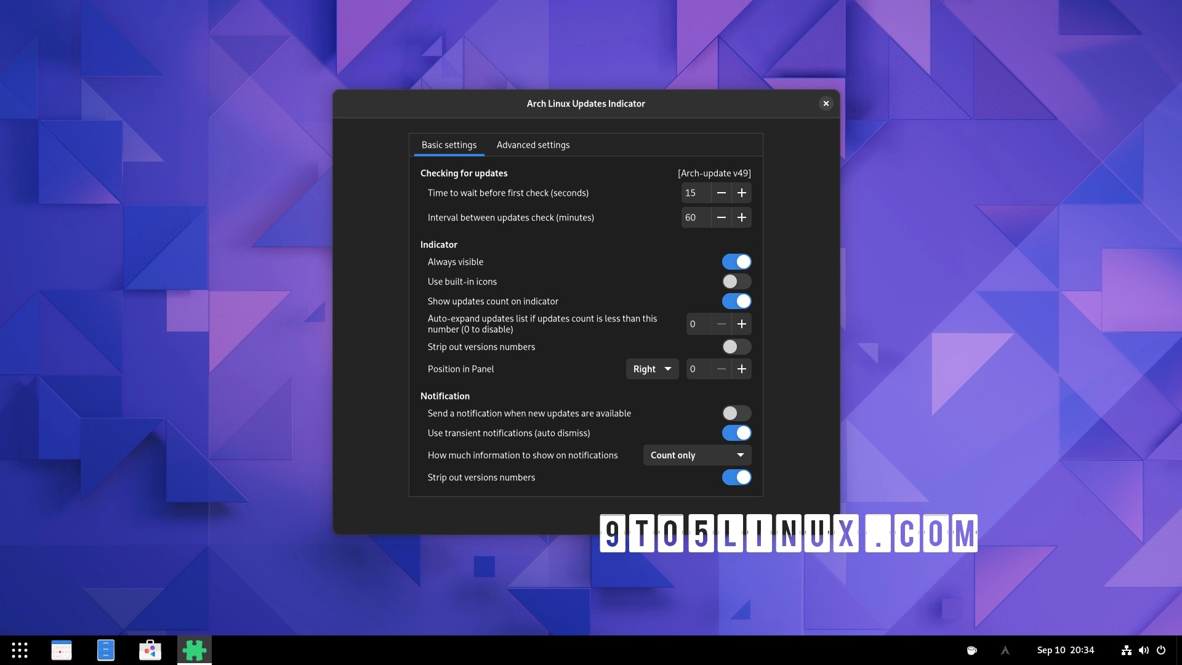This screenshot has width=1182, height=665.
Task: Click the caffeine cup tray icon
Action: (x=972, y=650)
